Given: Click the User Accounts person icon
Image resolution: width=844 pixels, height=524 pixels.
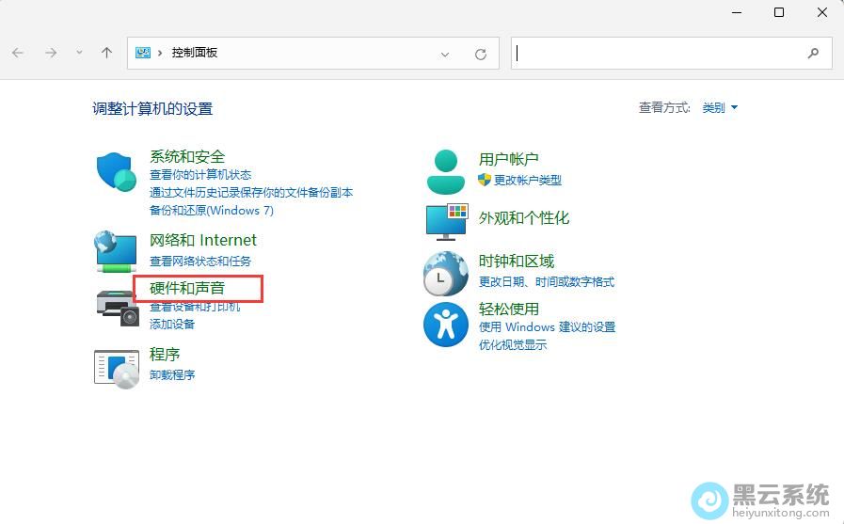Looking at the screenshot, I should (x=446, y=172).
